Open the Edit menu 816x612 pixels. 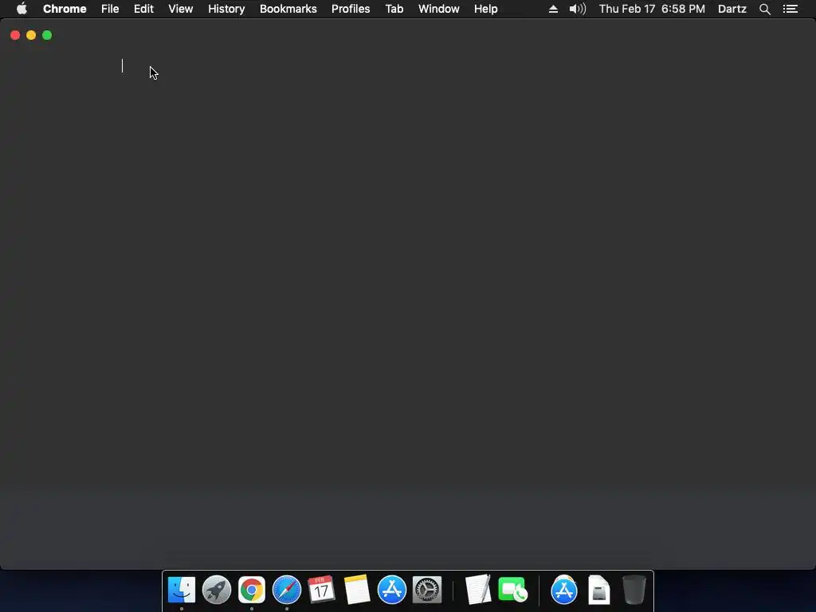143,9
